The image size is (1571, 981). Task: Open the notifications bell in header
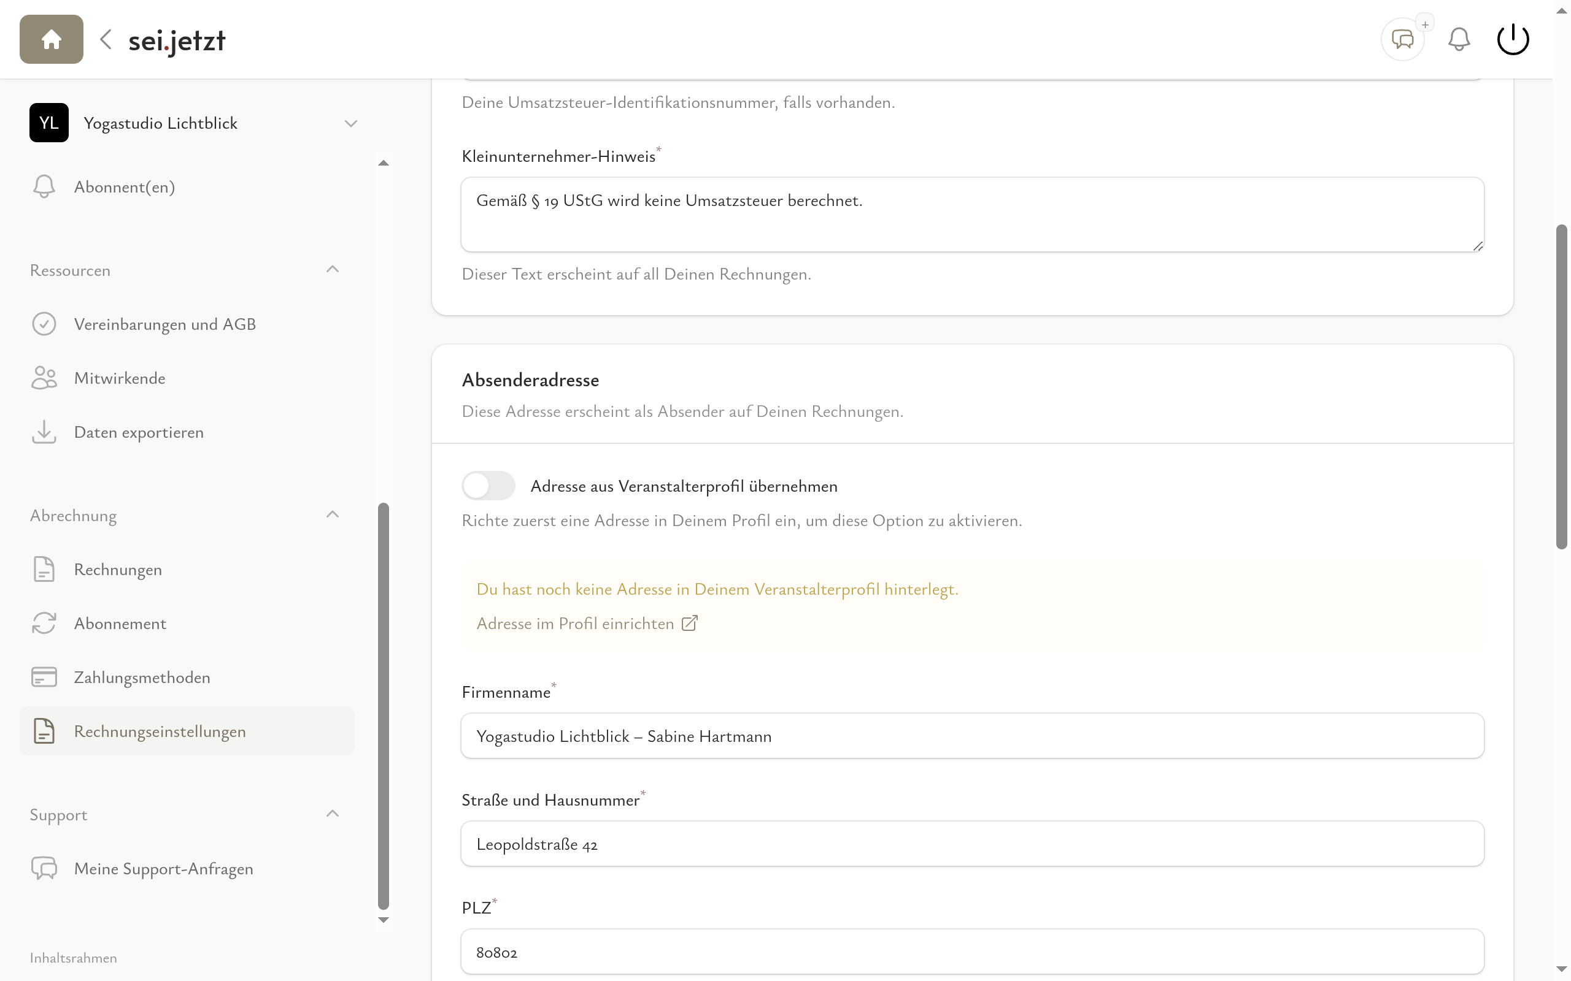tap(1459, 40)
